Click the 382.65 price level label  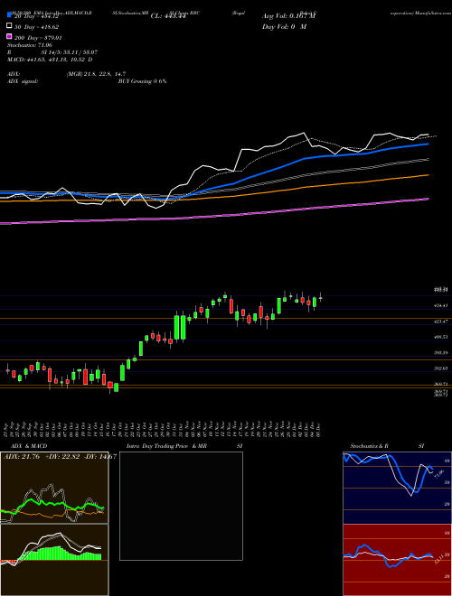pyautogui.click(x=440, y=368)
